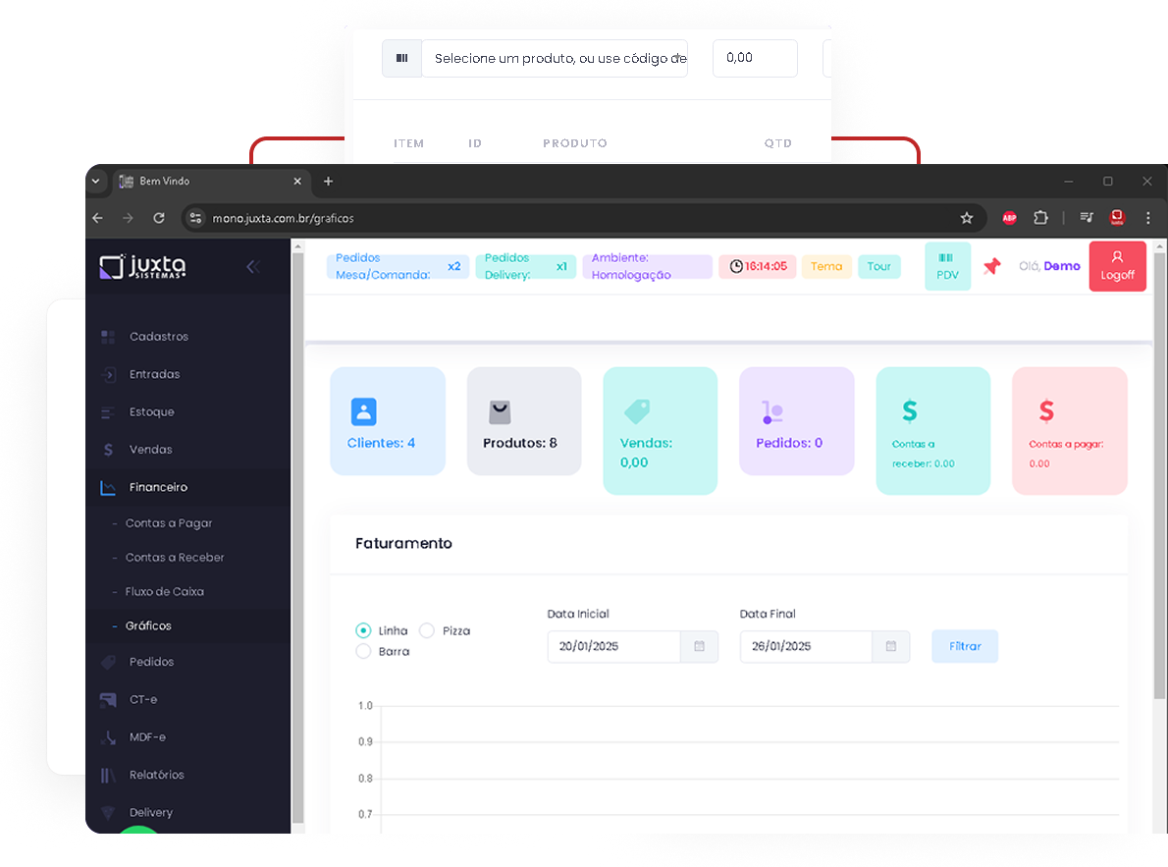Image resolution: width=1168 pixels, height=867 pixels.
Task: Select the Entradas icon in the sidebar
Action: pyautogui.click(x=108, y=374)
